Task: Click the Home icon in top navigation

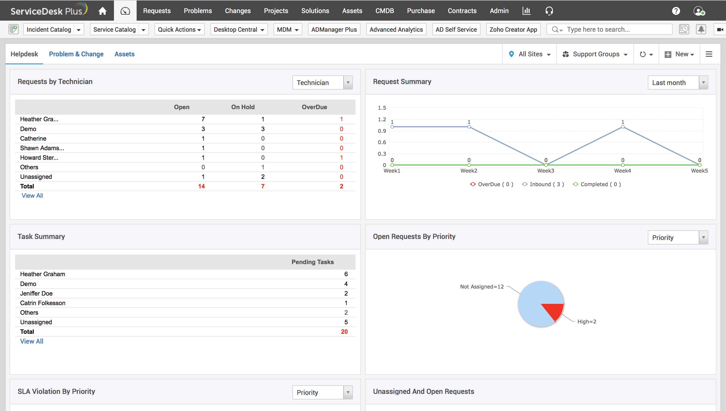Action: 102,11
